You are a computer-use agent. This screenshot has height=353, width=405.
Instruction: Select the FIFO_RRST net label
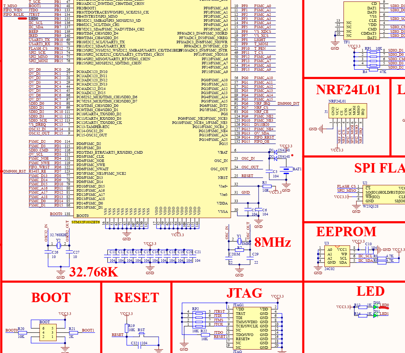(x=264, y=137)
